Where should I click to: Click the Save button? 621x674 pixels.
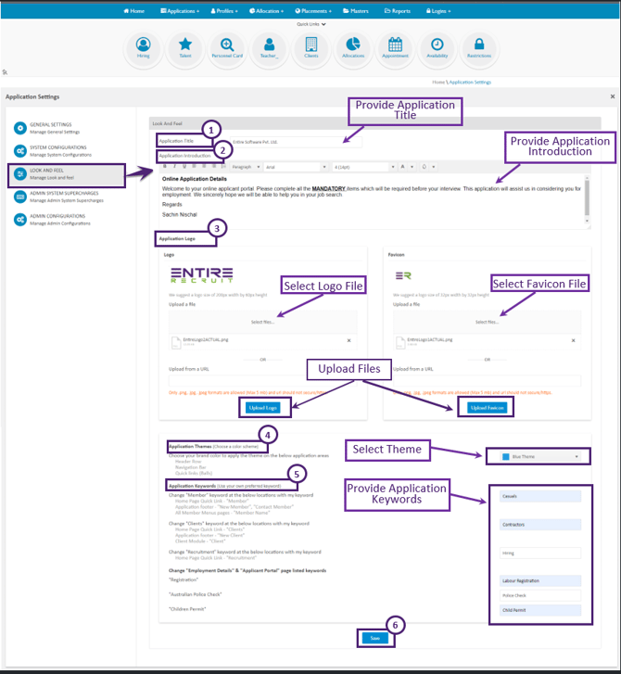coord(374,638)
